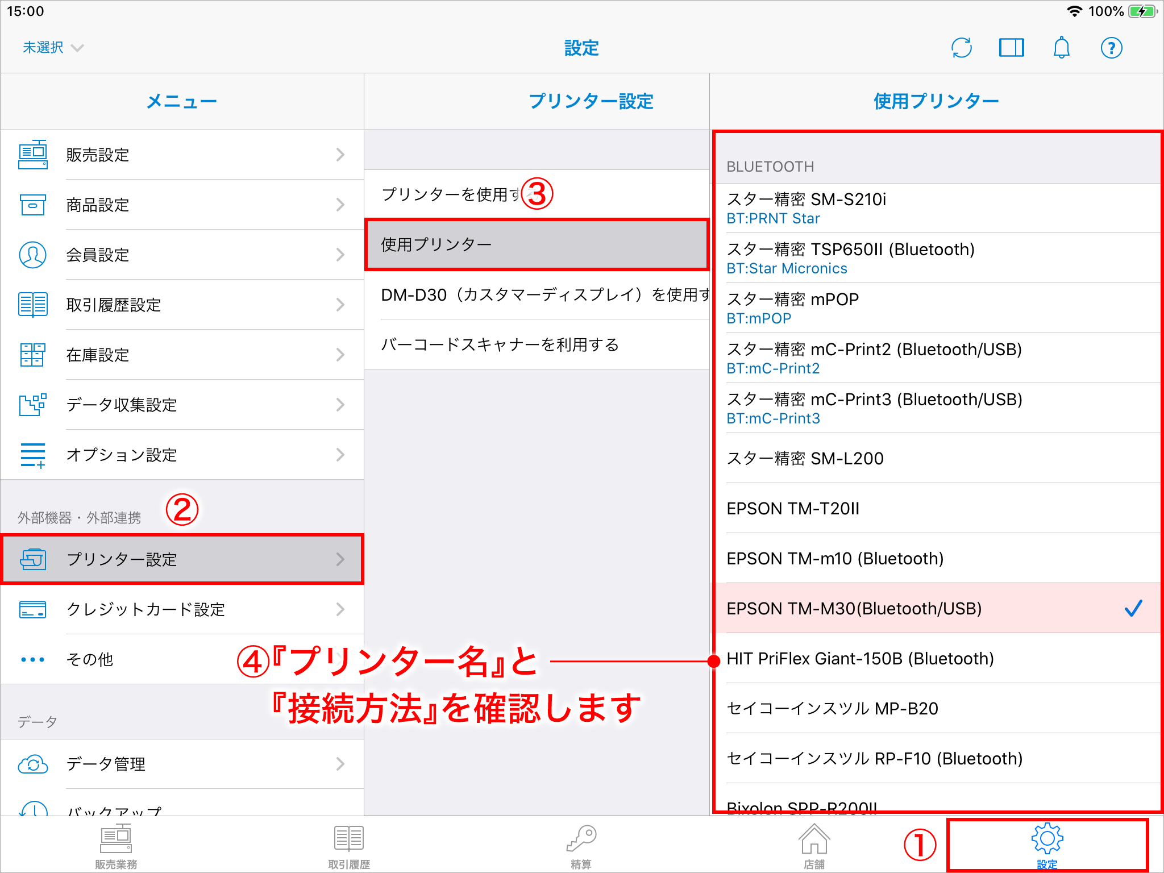Viewport: 1164px width, 873px height.
Task: Choose スター精密 TSP650II (Bluetooth) printer
Action: [x=938, y=258]
